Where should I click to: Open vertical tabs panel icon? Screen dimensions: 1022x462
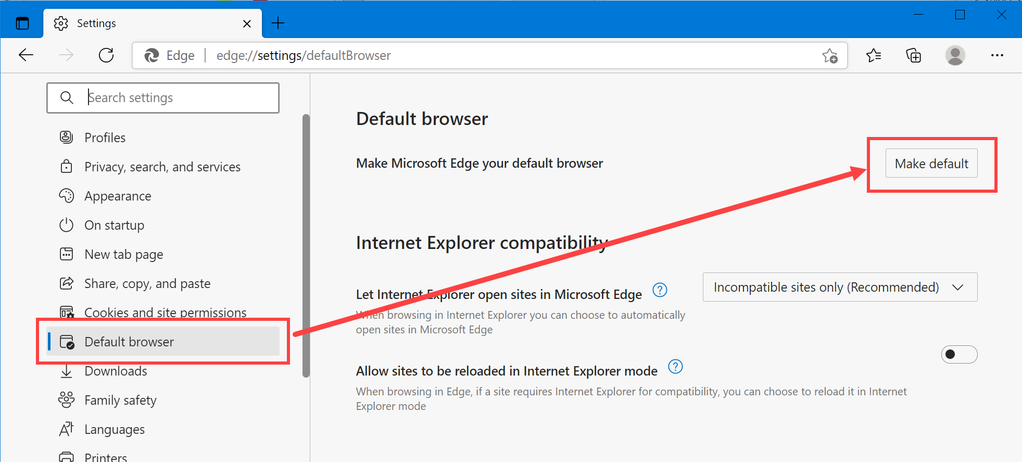click(22, 23)
